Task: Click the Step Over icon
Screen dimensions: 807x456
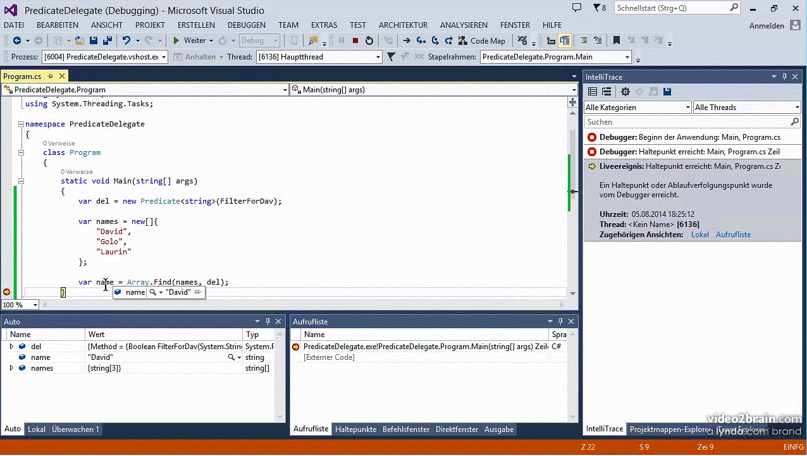Action: click(x=435, y=40)
